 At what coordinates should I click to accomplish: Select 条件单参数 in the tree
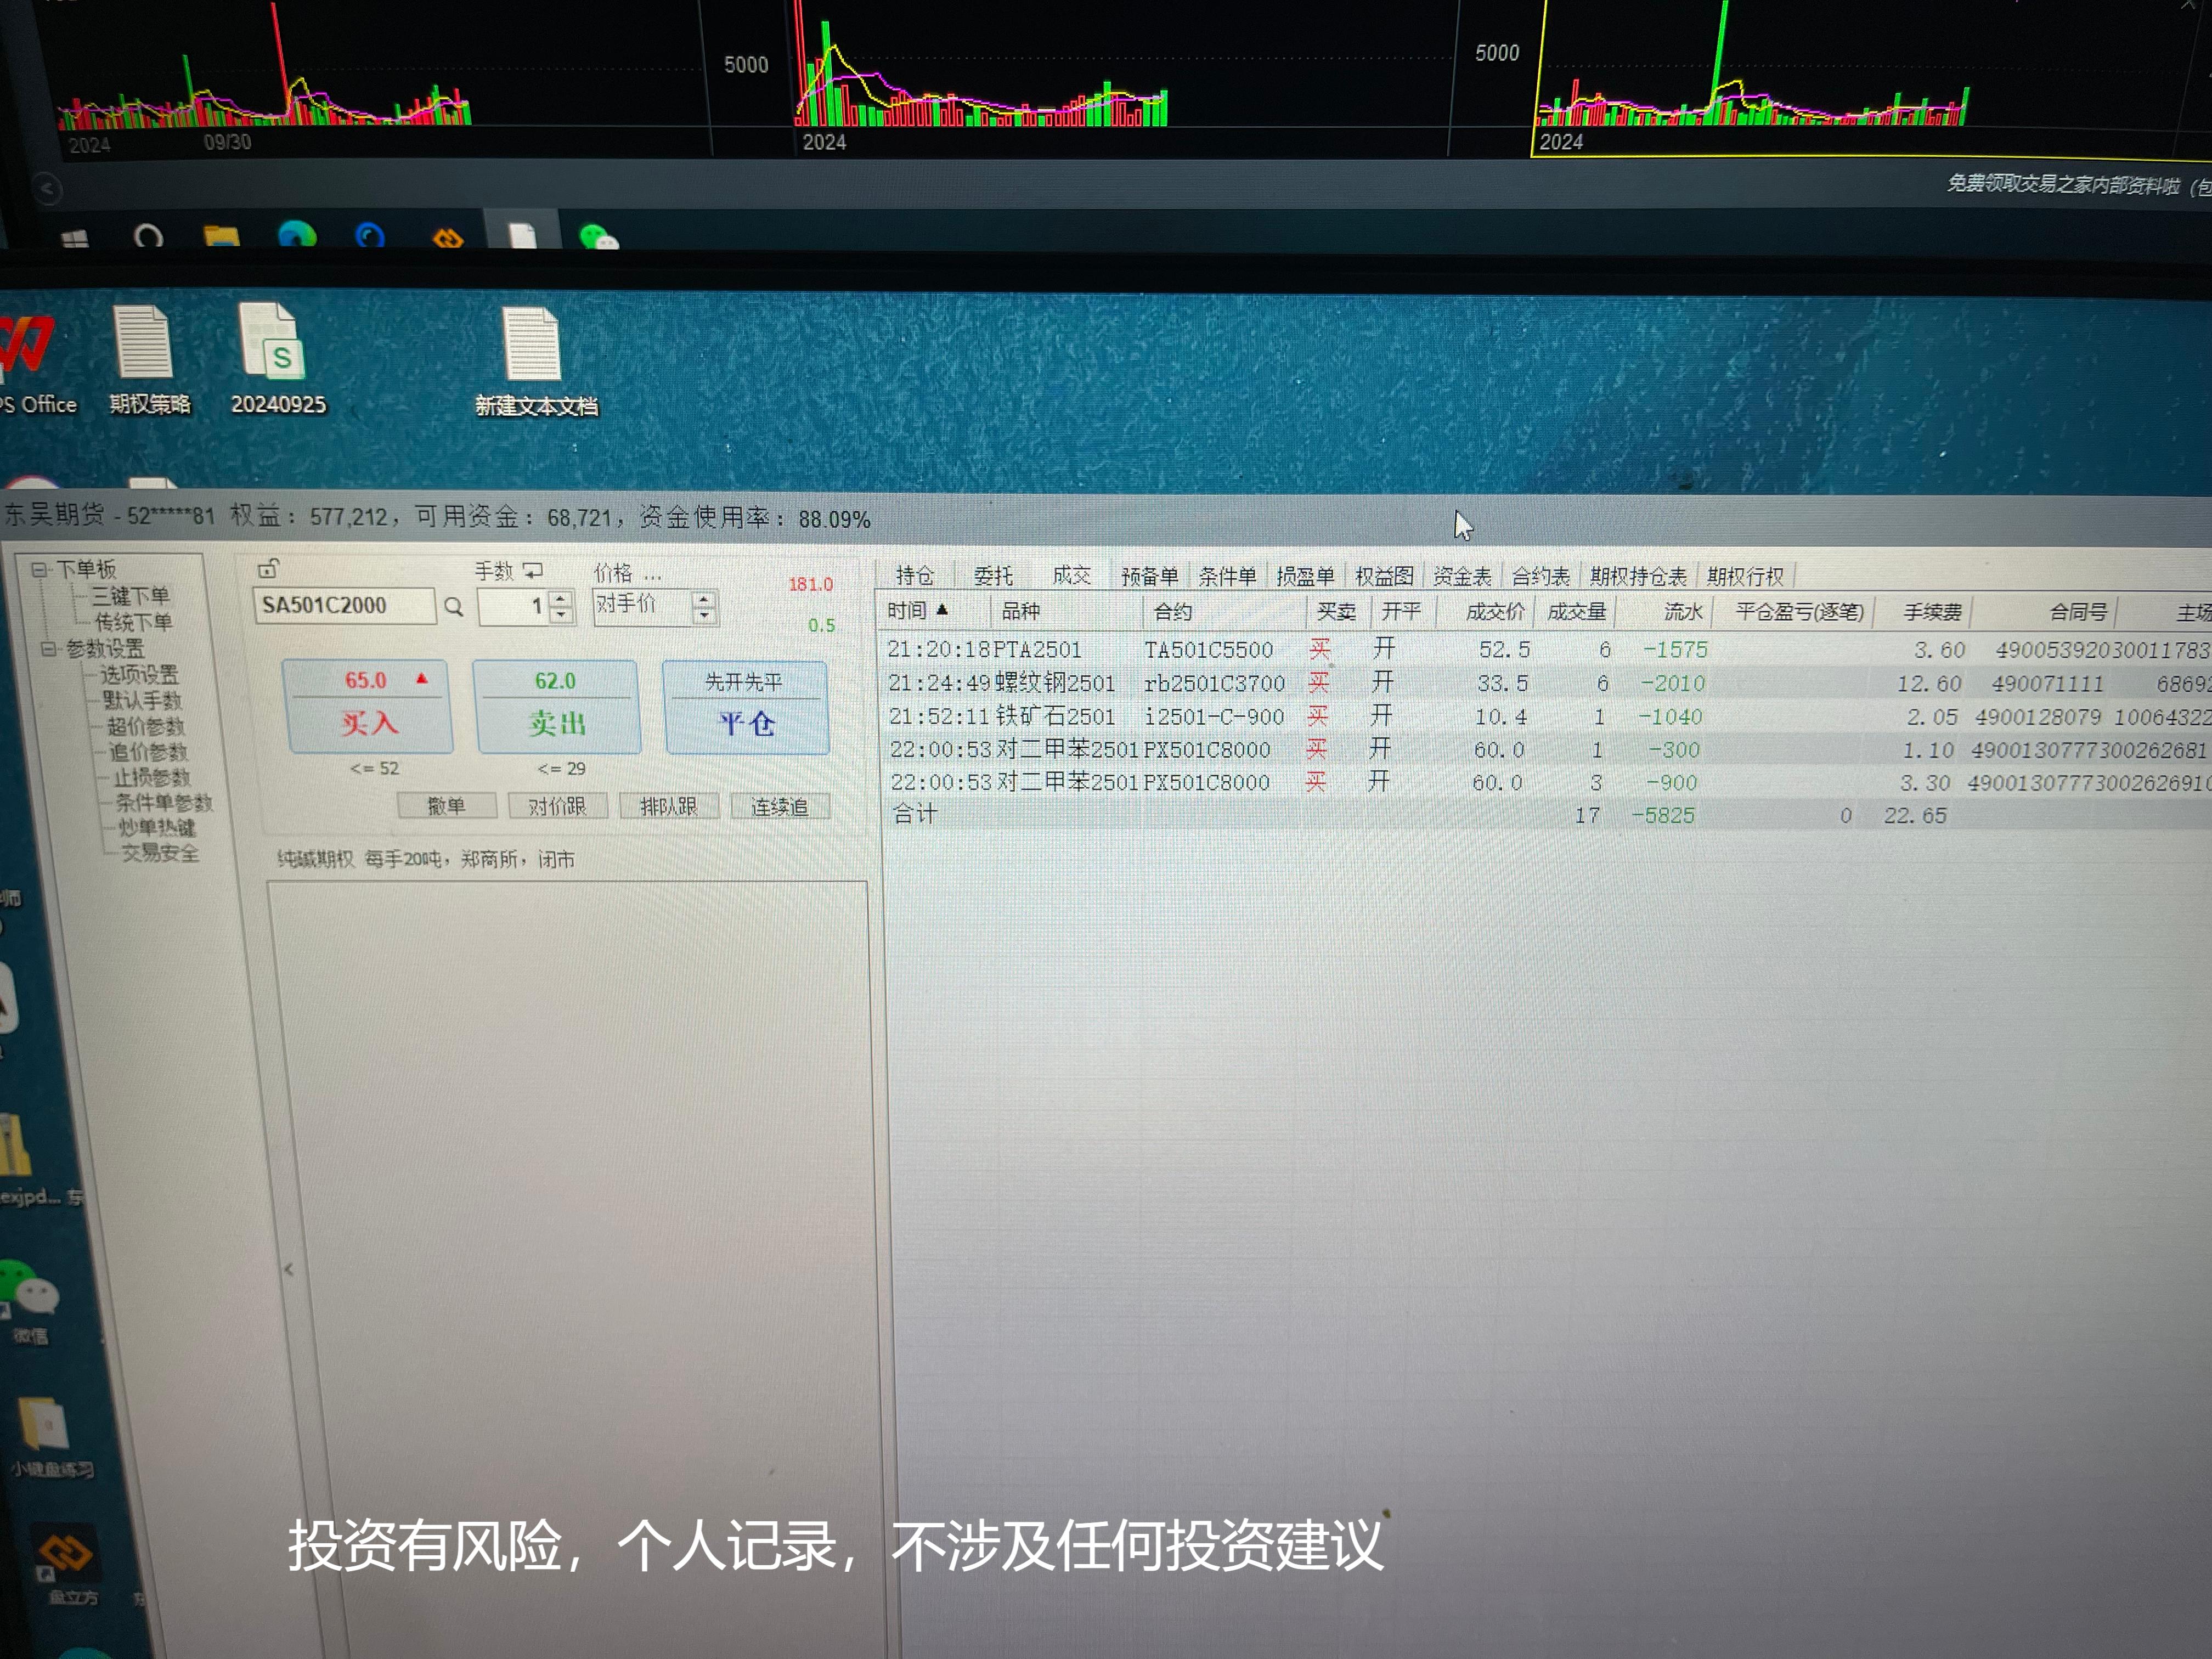coord(164,802)
